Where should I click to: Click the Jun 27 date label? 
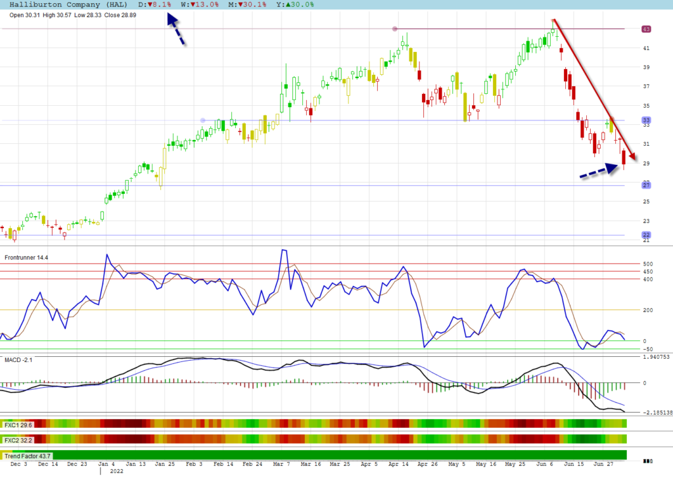(x=603, y=464)
